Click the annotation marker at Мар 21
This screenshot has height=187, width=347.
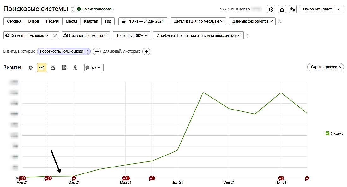pyautogui.click(x=74, y=178)
